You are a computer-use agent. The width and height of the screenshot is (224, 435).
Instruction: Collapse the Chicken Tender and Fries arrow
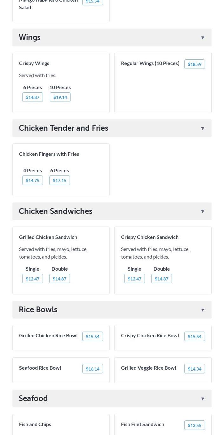[202, 129]
